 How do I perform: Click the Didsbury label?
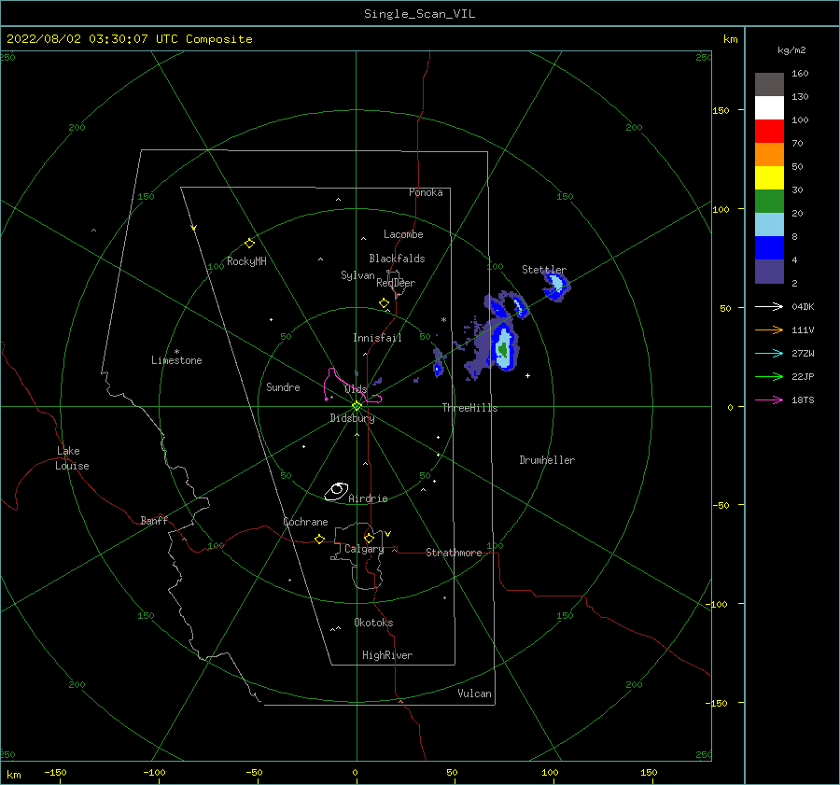352,418
